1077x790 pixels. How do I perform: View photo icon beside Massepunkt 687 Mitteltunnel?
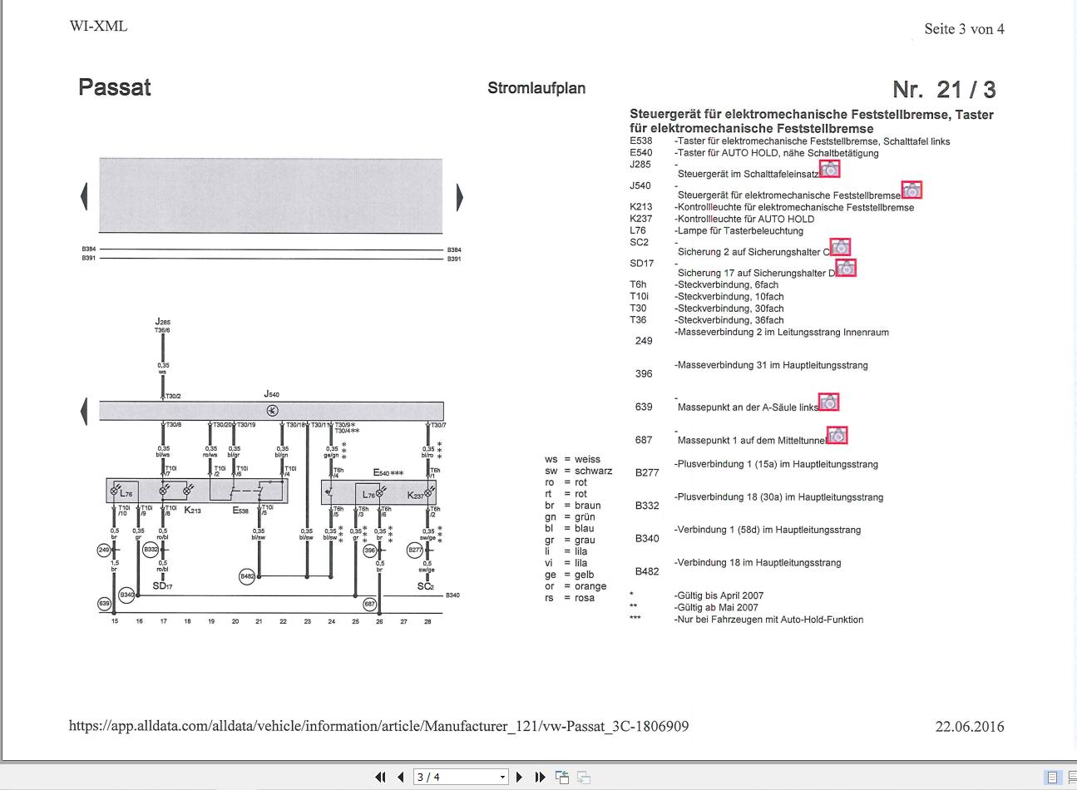837,435
